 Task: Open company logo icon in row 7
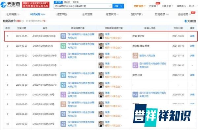[63, 95]
